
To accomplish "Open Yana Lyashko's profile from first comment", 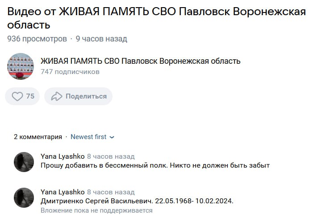I will pos(62,156).
